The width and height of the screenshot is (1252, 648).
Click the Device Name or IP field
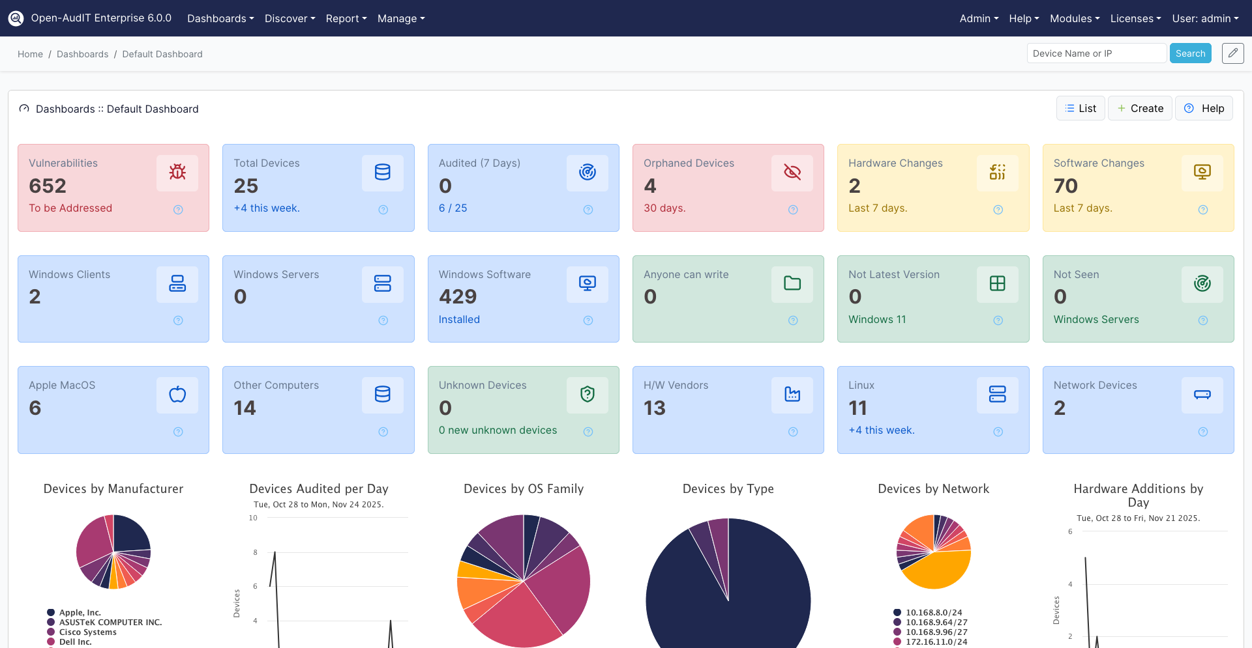point(1096,53)
